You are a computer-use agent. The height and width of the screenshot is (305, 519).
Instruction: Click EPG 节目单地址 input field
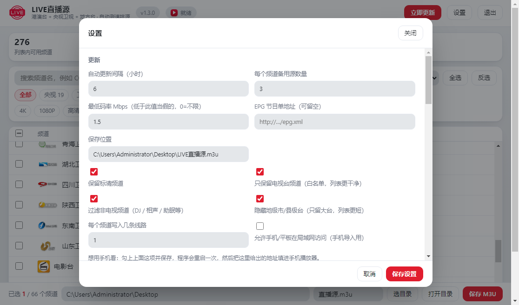pos(335,122)
